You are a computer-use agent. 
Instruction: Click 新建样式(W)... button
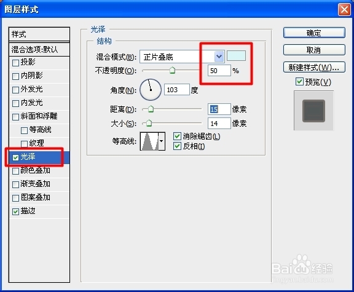click(x=314, y=67)
